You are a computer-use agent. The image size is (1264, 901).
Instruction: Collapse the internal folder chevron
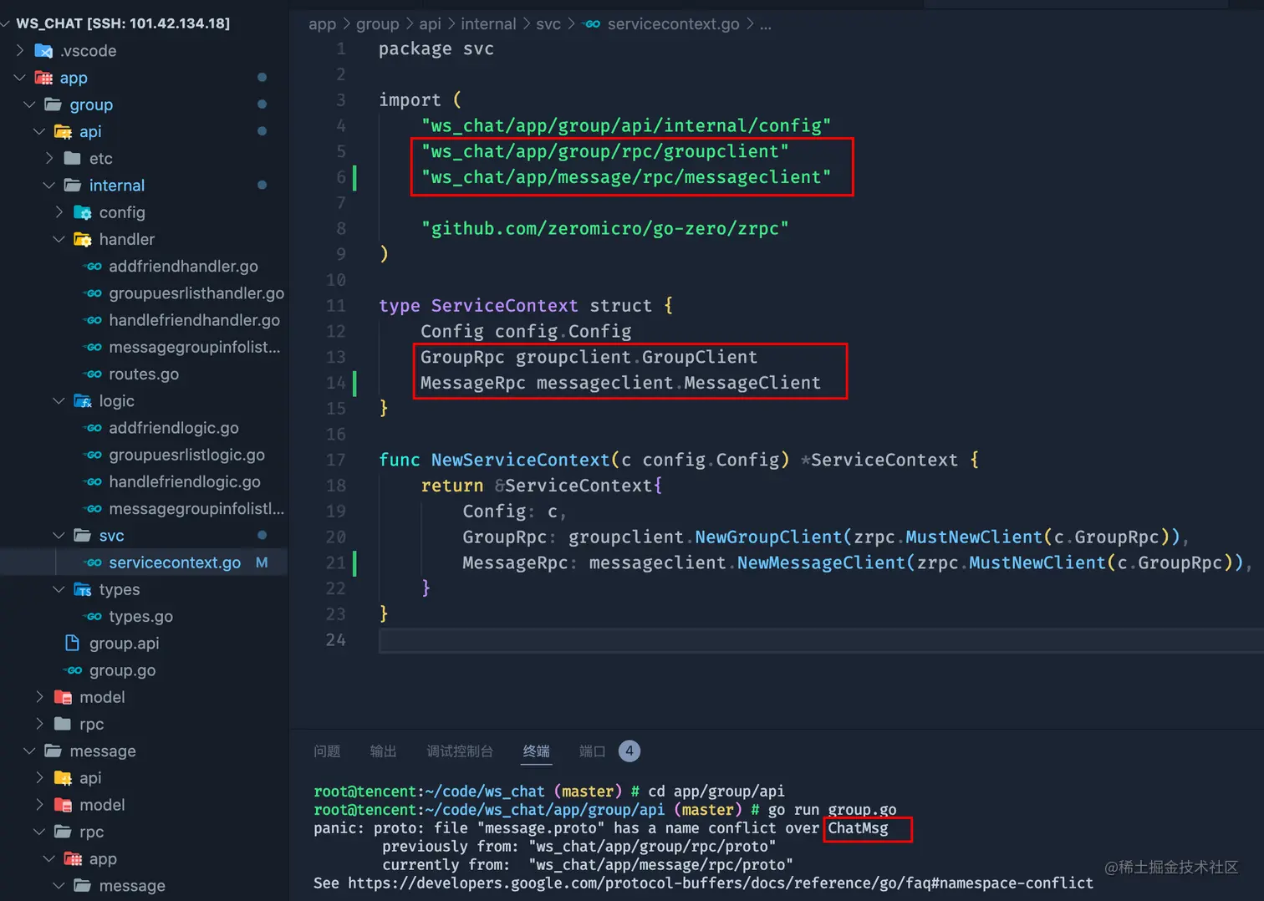coord(49,186)
